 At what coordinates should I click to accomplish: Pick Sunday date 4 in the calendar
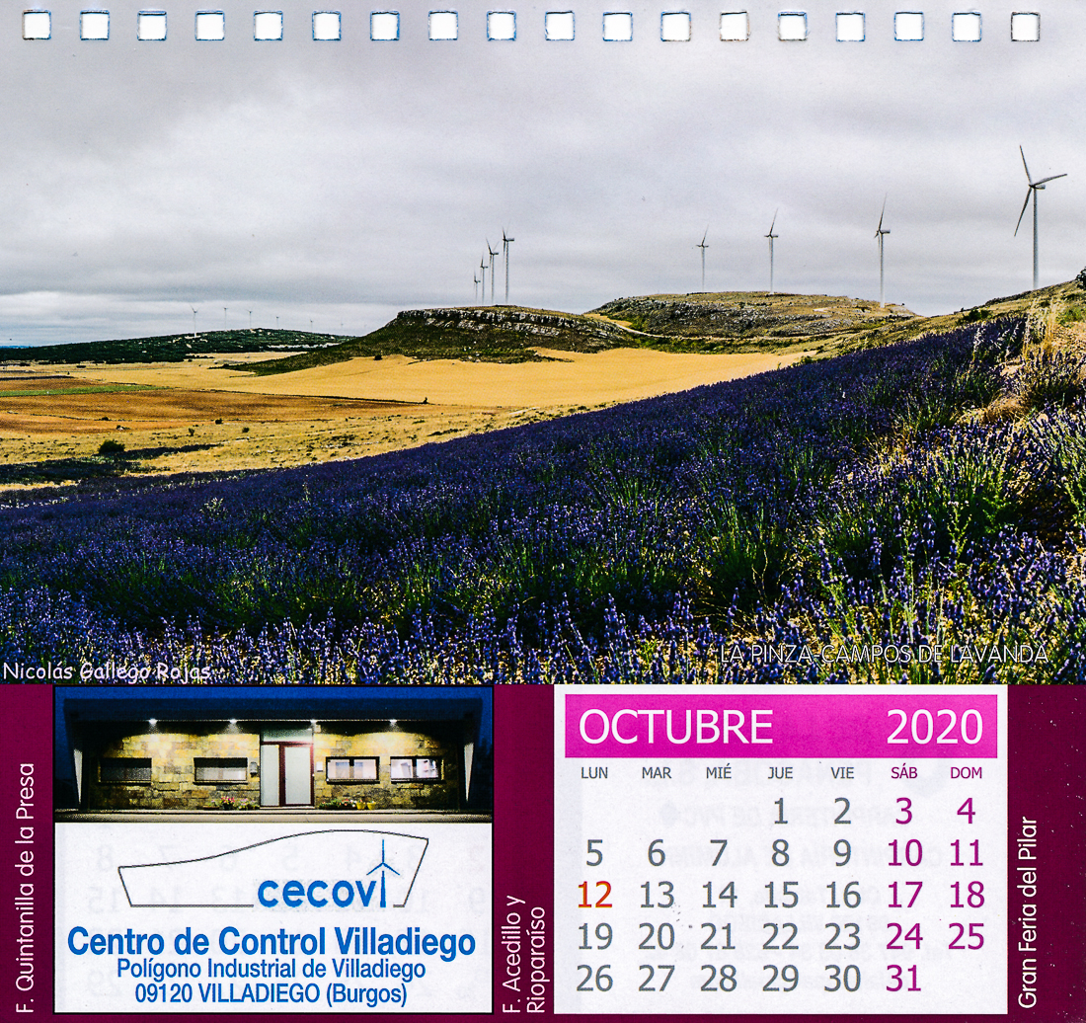coord(967,812)
